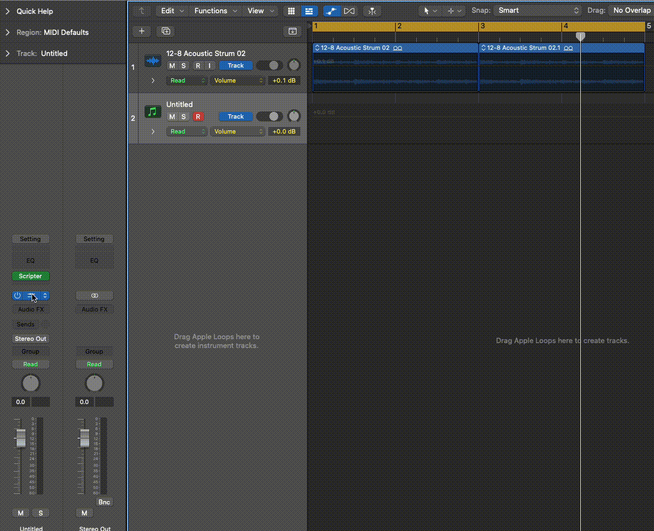Click the +0.1 dB value field
The width and height of the screenshot is (654, 531).
pyautogui.click(x=284, y=80)
